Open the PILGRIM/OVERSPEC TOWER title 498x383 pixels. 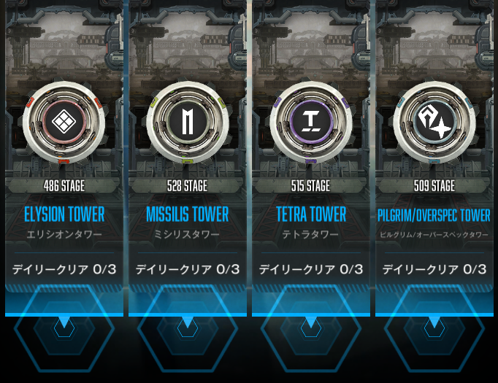[434, 215]
